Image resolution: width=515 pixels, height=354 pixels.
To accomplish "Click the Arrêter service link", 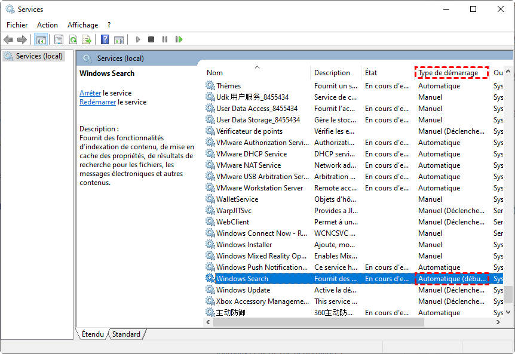I will click(90, 93).
